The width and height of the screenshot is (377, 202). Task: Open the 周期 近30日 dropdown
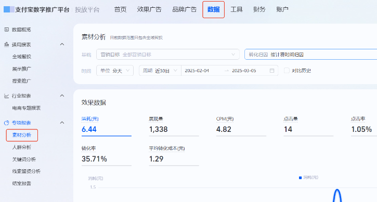coord(160,71)
